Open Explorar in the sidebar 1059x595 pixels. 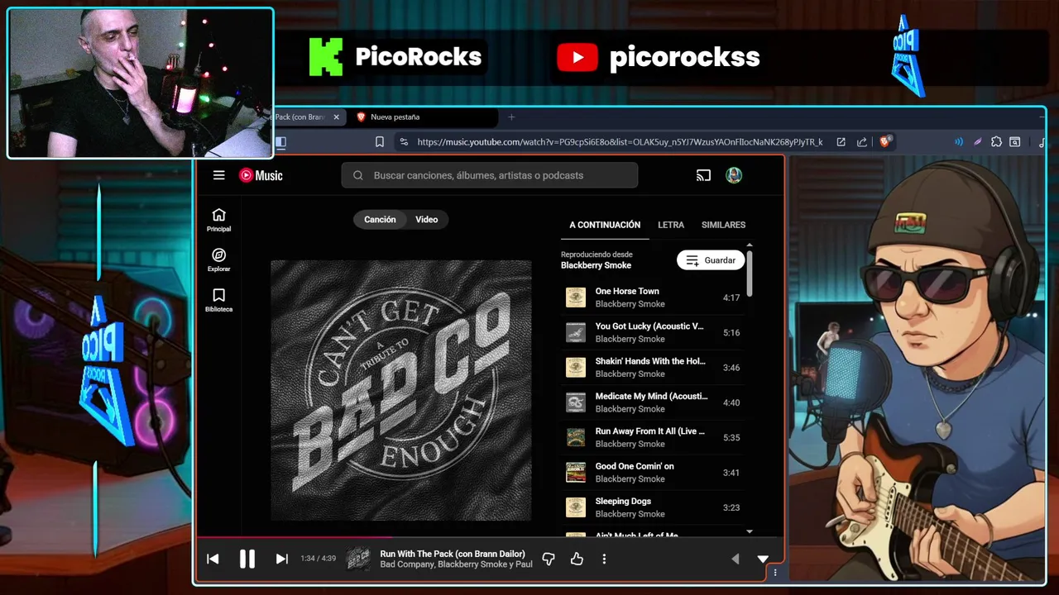click(x=218, y=260)
